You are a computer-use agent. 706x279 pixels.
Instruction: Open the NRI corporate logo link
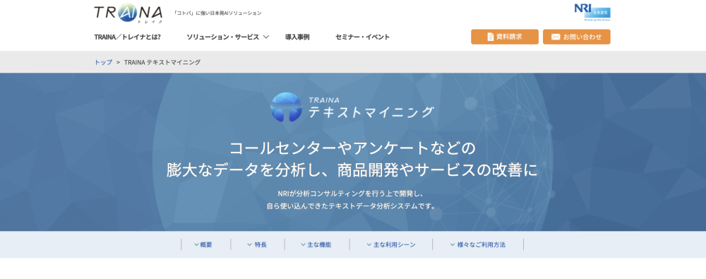tap(592, 12)
